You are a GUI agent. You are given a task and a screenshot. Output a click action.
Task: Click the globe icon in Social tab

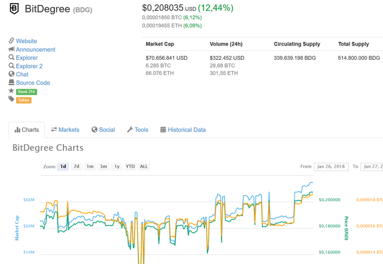[x=95, y=129]
